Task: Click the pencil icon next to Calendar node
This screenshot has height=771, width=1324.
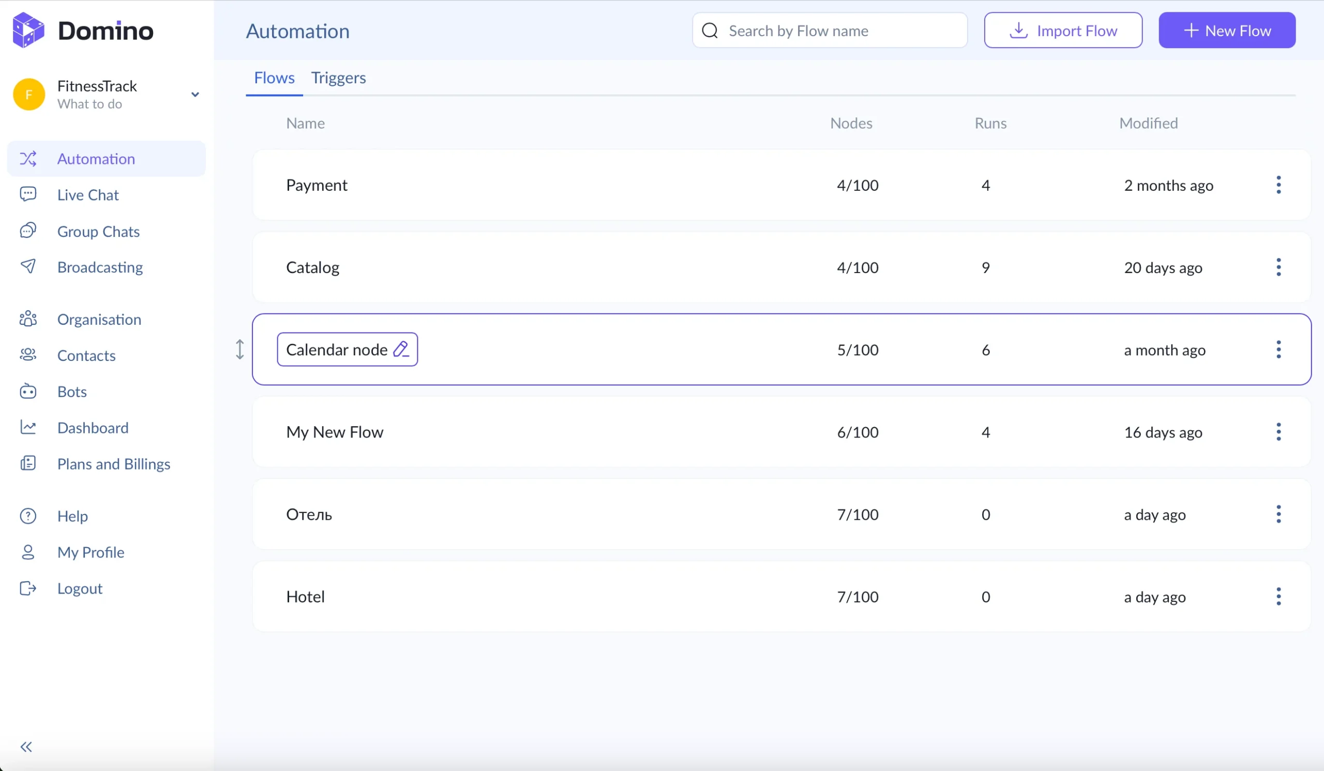Action: point(401,349)
